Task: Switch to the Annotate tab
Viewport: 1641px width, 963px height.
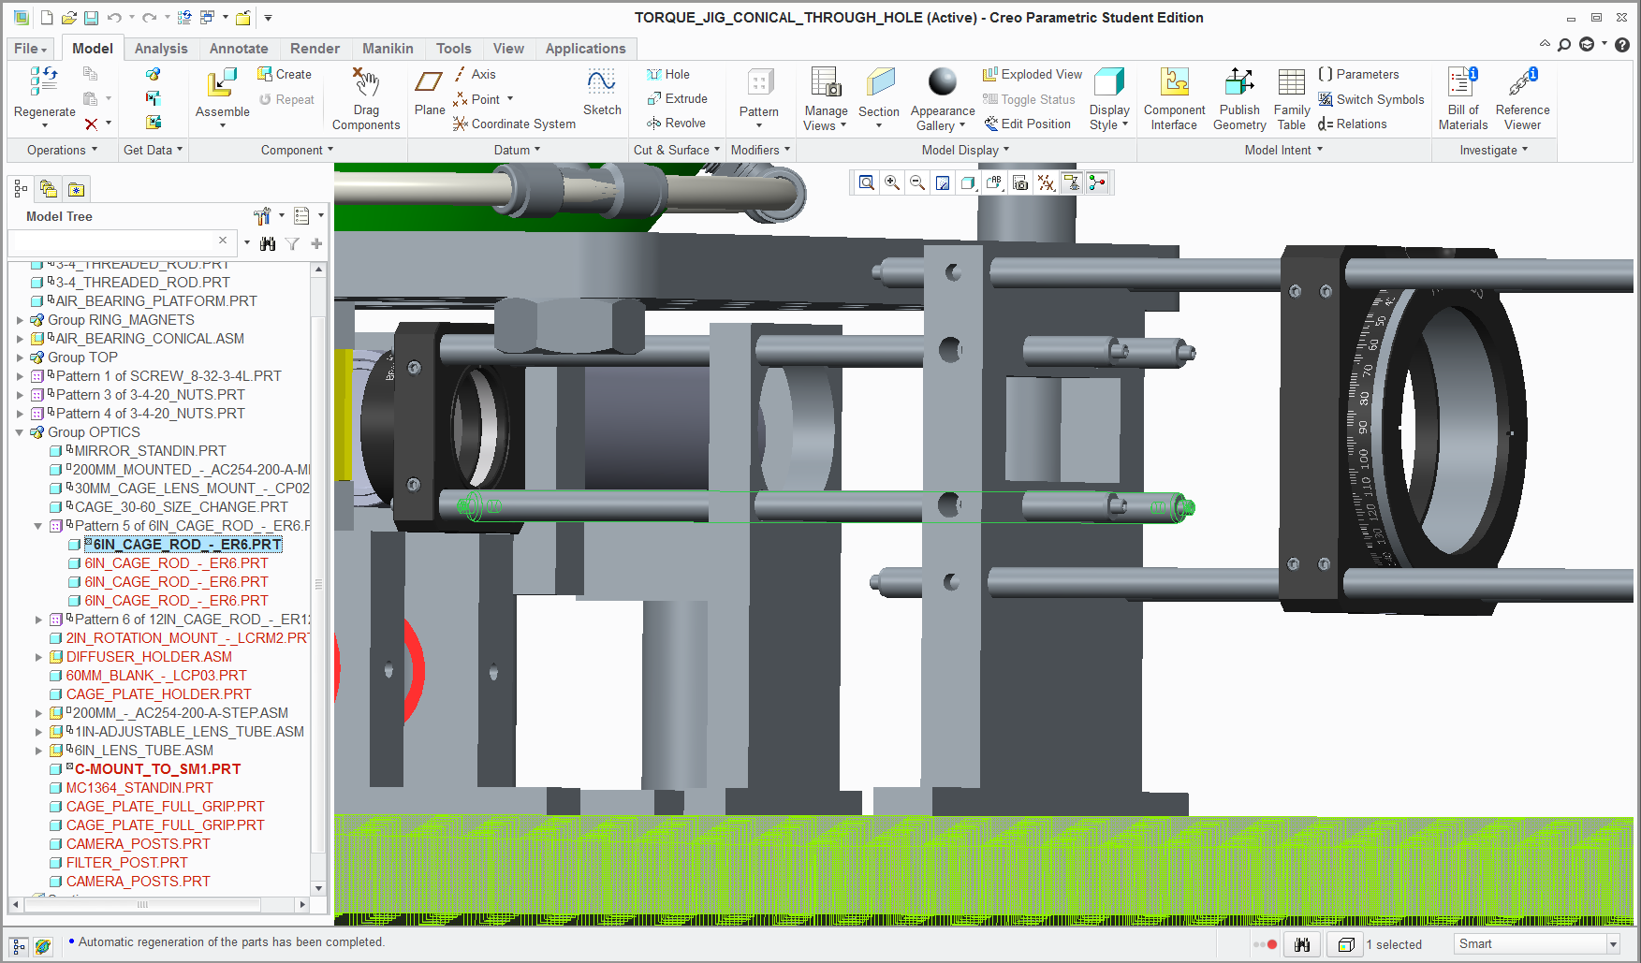Action: click(x=239, y=49)
